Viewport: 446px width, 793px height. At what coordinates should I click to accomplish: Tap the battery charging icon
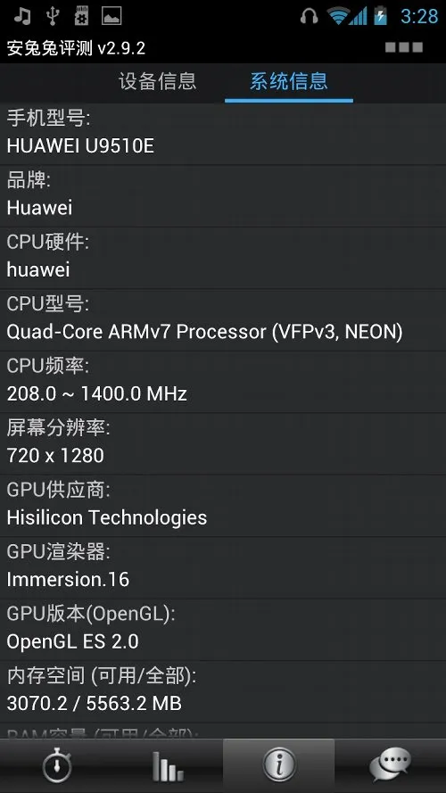[380, 16]
